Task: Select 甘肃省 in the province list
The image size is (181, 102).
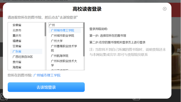Action: point(26,46)
